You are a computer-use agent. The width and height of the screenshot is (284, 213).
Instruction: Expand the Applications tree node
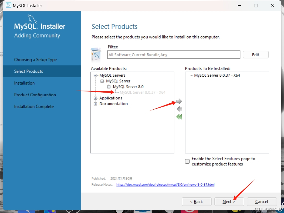point(95,98)
